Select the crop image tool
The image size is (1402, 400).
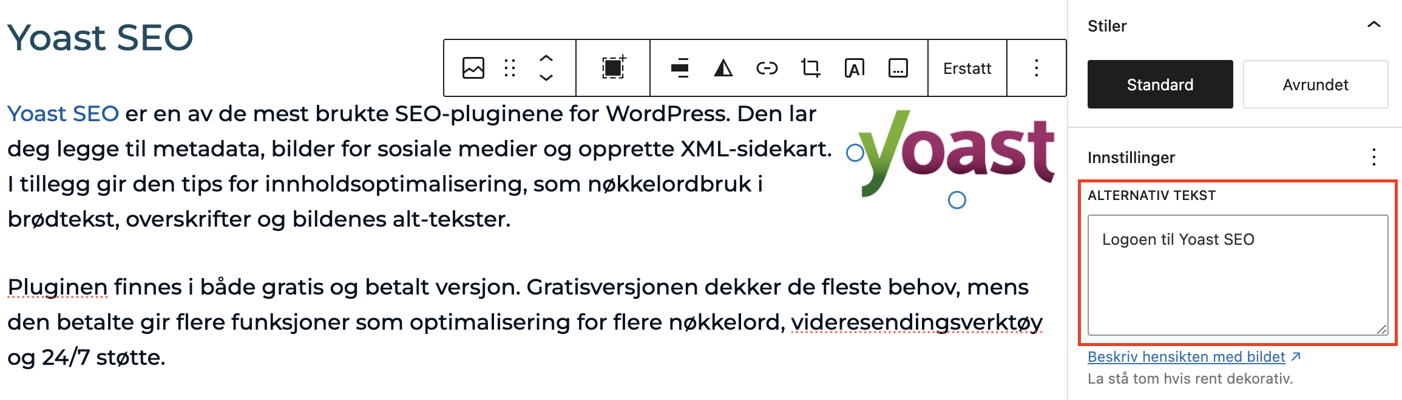[811, 68]
